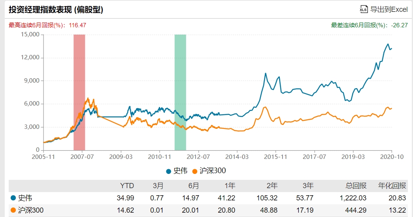This screenshot has width=413, height=217.
Task: Click the 年化回报 column header
Action: [x=392, y=186]
